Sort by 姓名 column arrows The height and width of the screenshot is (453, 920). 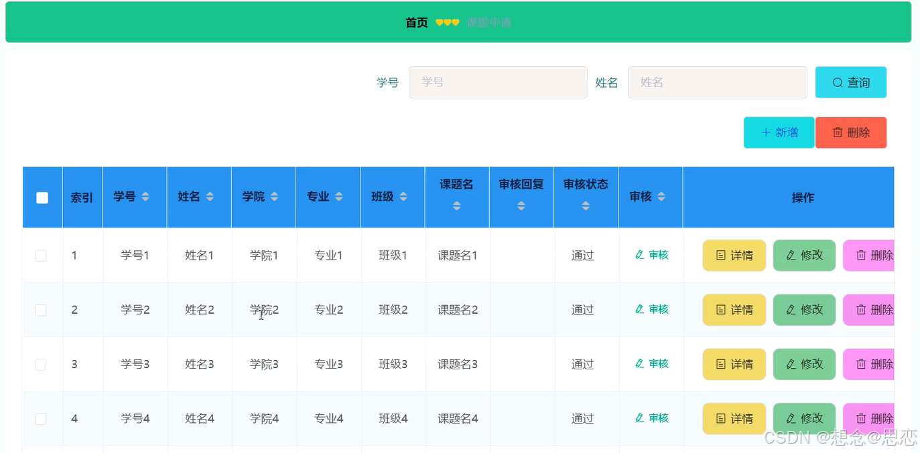click(210, 197)
